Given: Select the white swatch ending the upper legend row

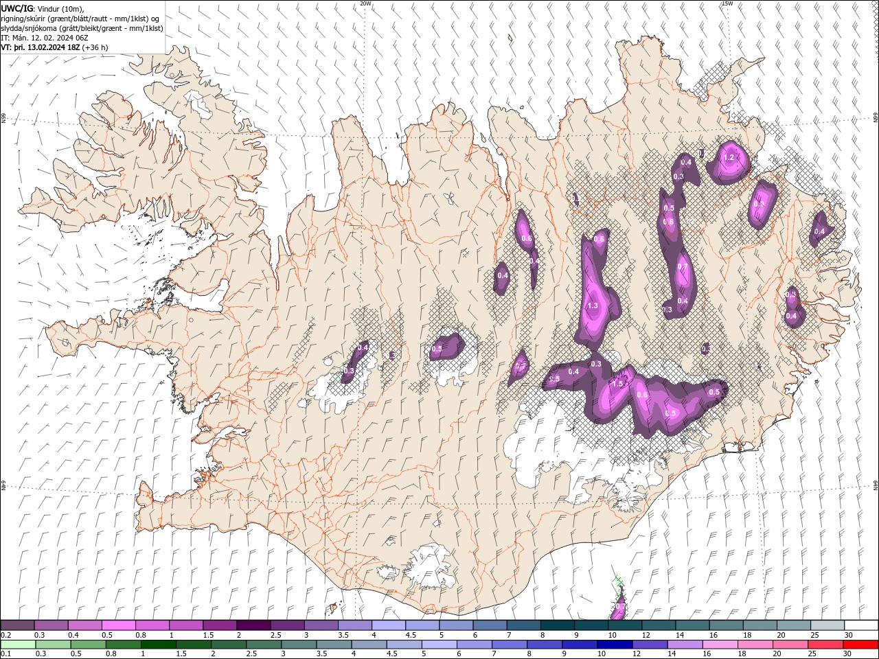Looking at the screenshot, I should pos(861,625).
